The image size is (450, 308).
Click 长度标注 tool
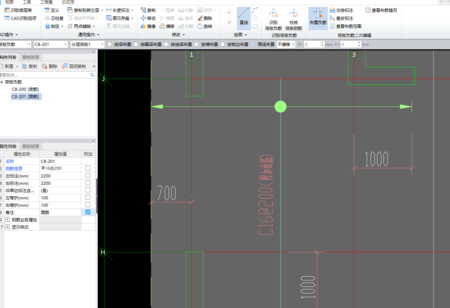click(x=120, y=10)
